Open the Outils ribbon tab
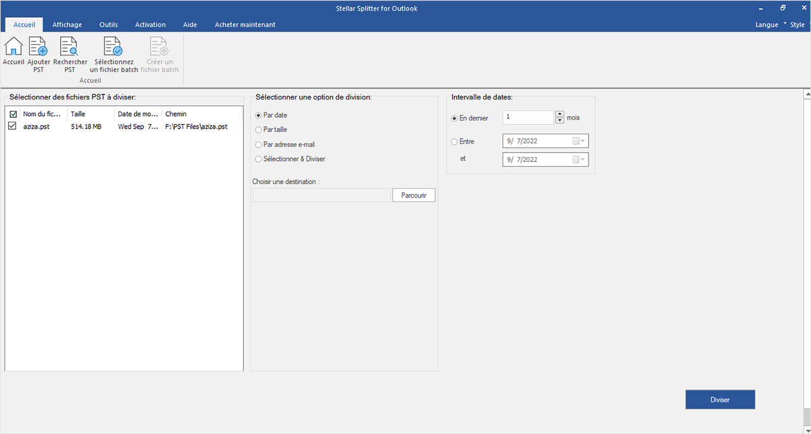Screen dimensions: 811x434 pyautogui.click(x=108, y=25)
